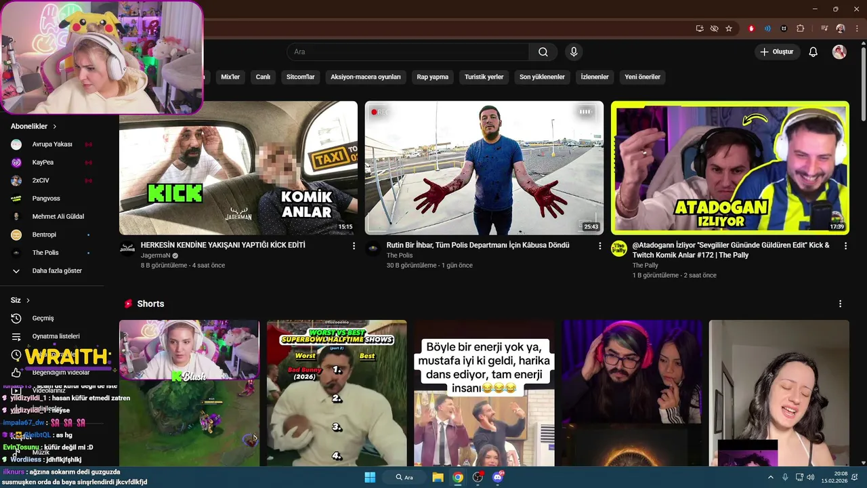
Task: Select the Rap yapma chip
Action: [x=433, y=77]
